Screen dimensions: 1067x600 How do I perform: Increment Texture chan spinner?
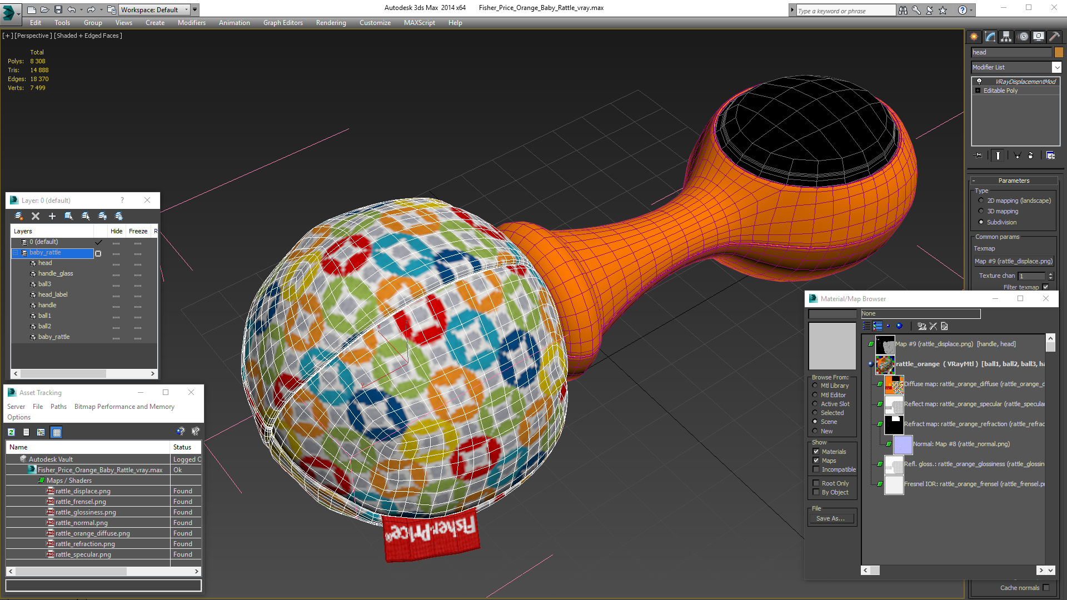point(1050,274)
